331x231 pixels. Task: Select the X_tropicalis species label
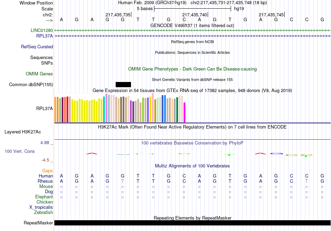[x=41, y=207]
